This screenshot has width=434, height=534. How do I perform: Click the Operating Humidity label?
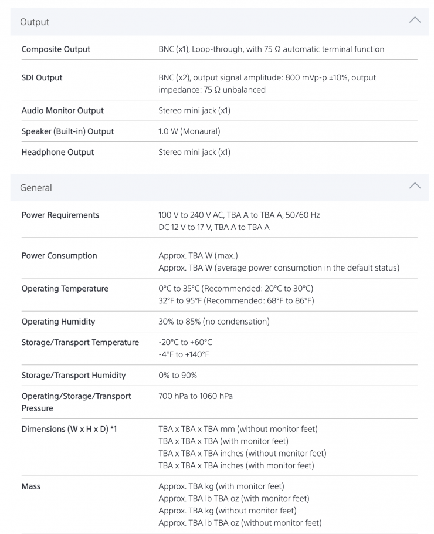(58, 322)
